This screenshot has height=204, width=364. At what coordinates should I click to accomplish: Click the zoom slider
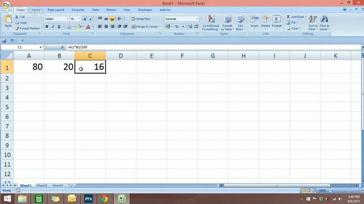346,190
